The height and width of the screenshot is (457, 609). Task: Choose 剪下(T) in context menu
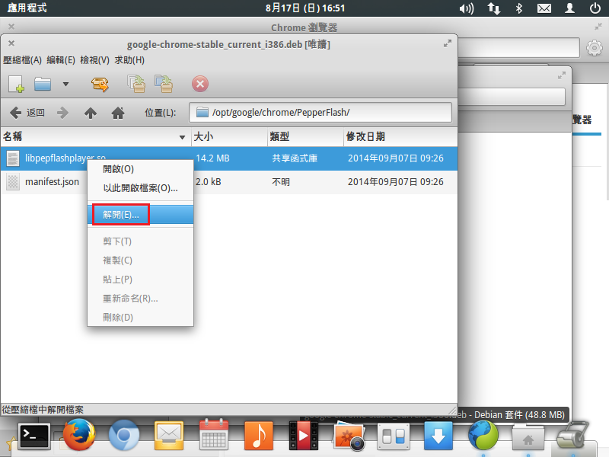tap(140, 241)
